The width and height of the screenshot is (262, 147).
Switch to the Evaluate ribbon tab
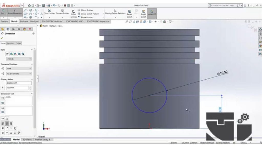[24, 21]
